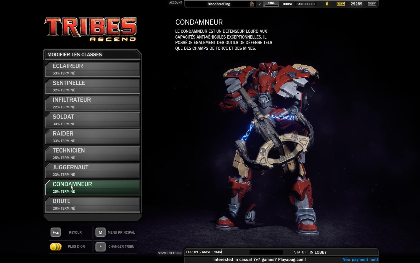Open the highlighted Condamneur class
The width and height of the screenshot is (420, 263).
tap(92, 187)
